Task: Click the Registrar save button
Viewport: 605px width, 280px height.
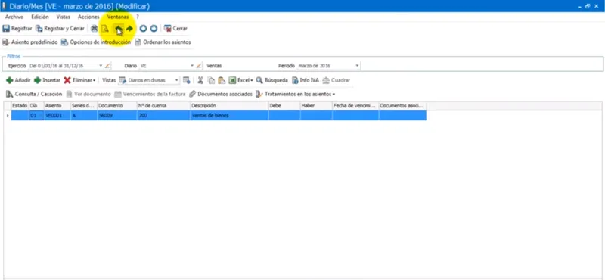Action: [x=17, y=29]
